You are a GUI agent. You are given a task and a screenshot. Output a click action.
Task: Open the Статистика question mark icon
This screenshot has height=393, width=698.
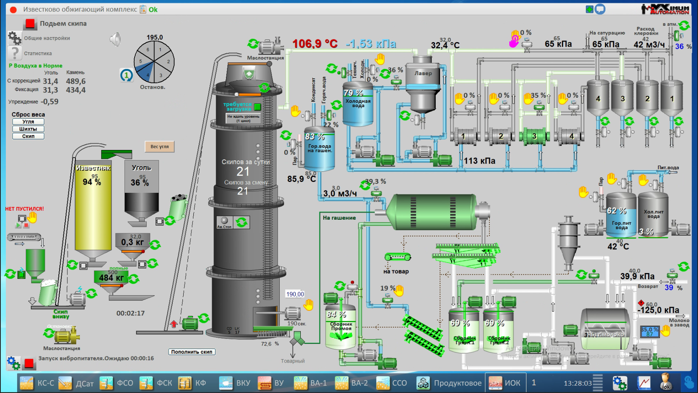(15, 53)
